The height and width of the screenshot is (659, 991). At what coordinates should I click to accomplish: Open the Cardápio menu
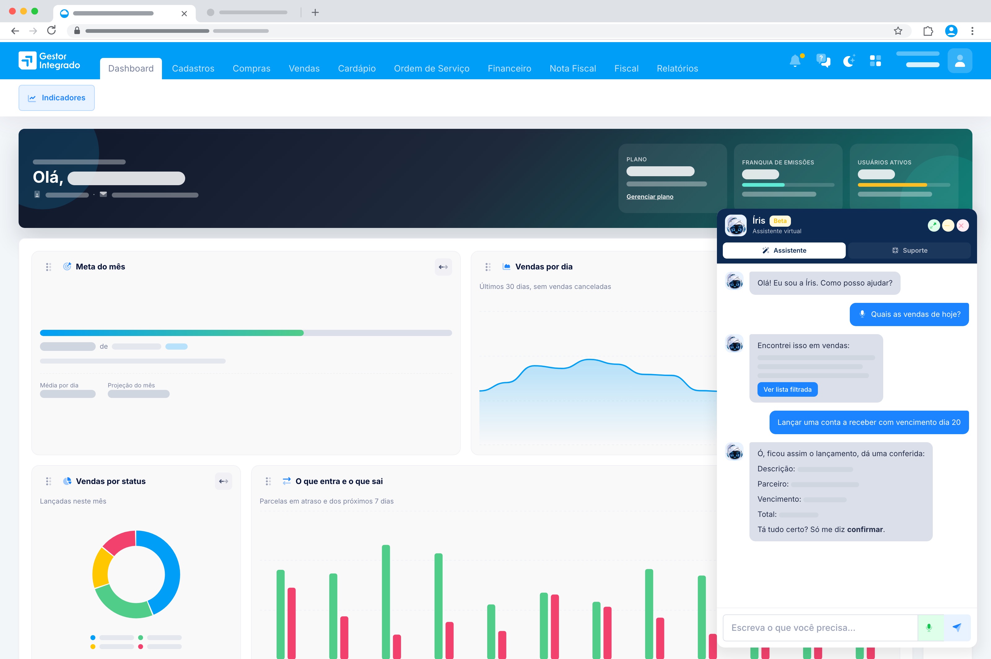(x=357, y=68)
